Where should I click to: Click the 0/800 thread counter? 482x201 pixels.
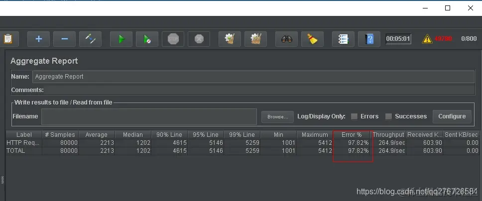[469, 39]
